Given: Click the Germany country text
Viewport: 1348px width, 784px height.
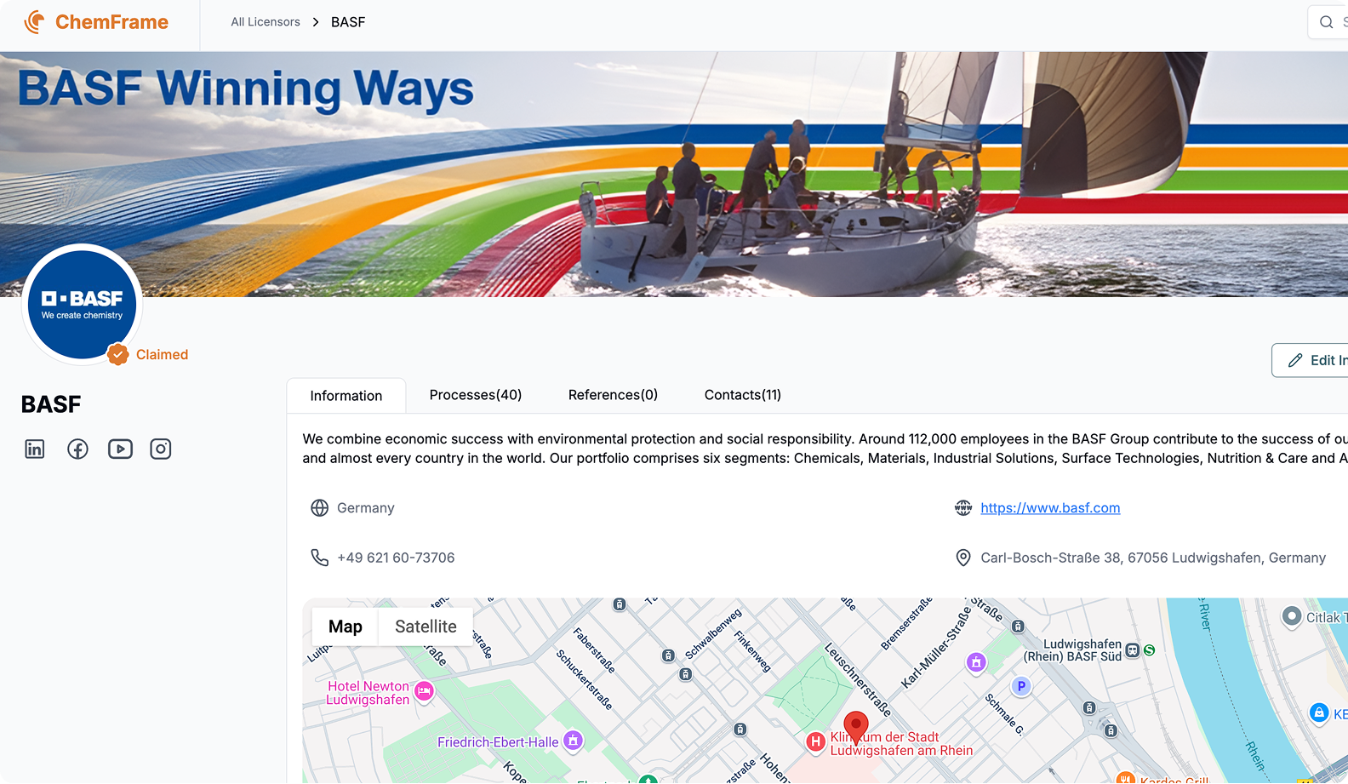Looking at the screenshot, I should [366, 508].
